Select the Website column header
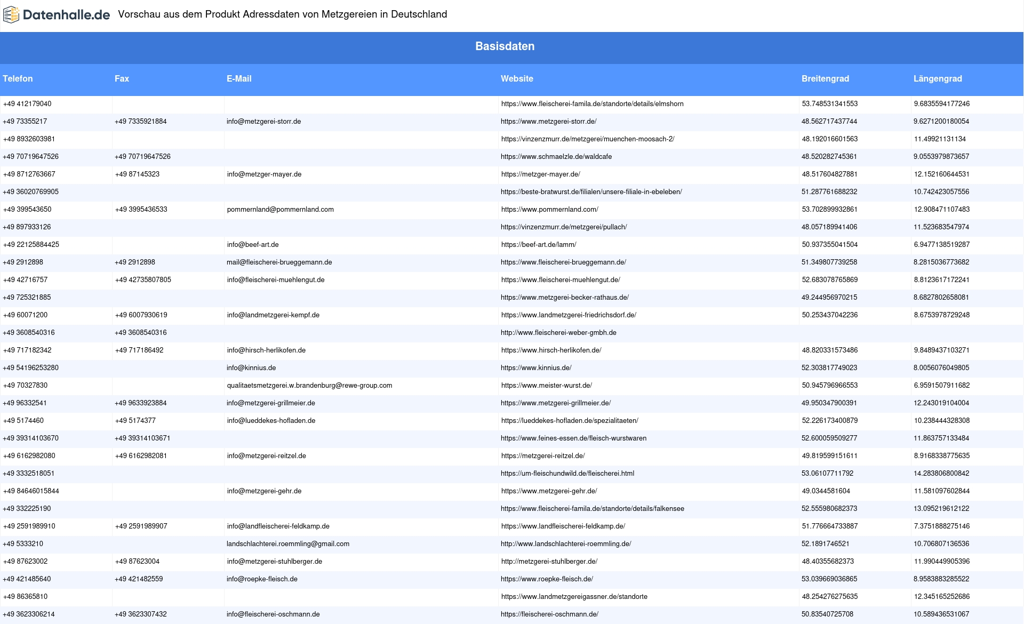The image size is (1024, 624). (x=517, y=78)
